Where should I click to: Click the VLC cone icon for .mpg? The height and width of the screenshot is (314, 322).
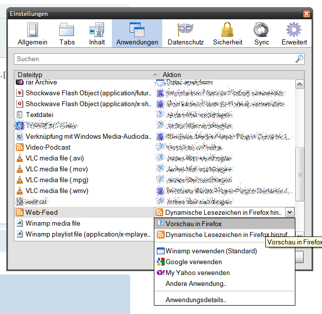[20, 180]
